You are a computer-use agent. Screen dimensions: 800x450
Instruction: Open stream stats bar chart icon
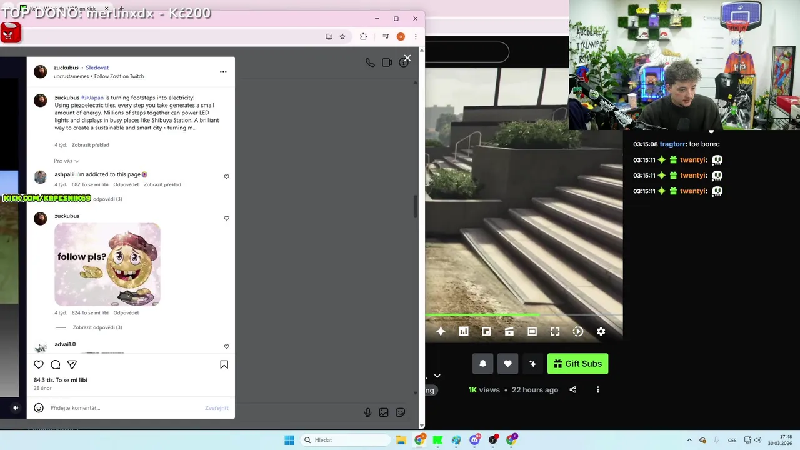click(x=464, y=332)
